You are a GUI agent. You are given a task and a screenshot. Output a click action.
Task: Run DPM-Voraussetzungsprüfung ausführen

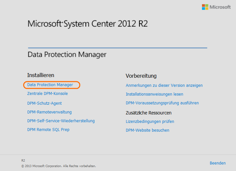click(162, 103)
